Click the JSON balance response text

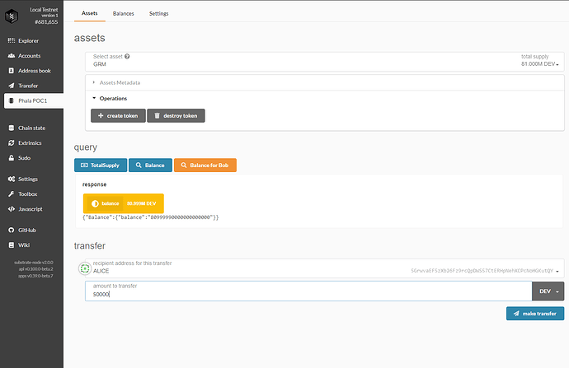[151, 217]
